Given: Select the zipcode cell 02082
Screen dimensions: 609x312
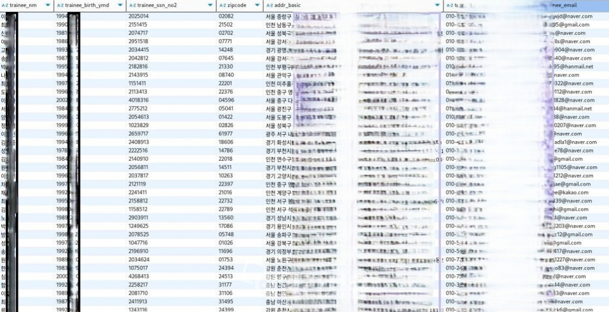Looking at the screenshot, I should coord(226,16).
